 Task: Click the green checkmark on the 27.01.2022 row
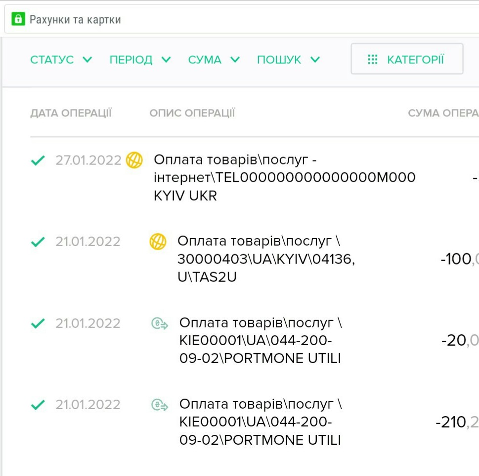[38, 160]
